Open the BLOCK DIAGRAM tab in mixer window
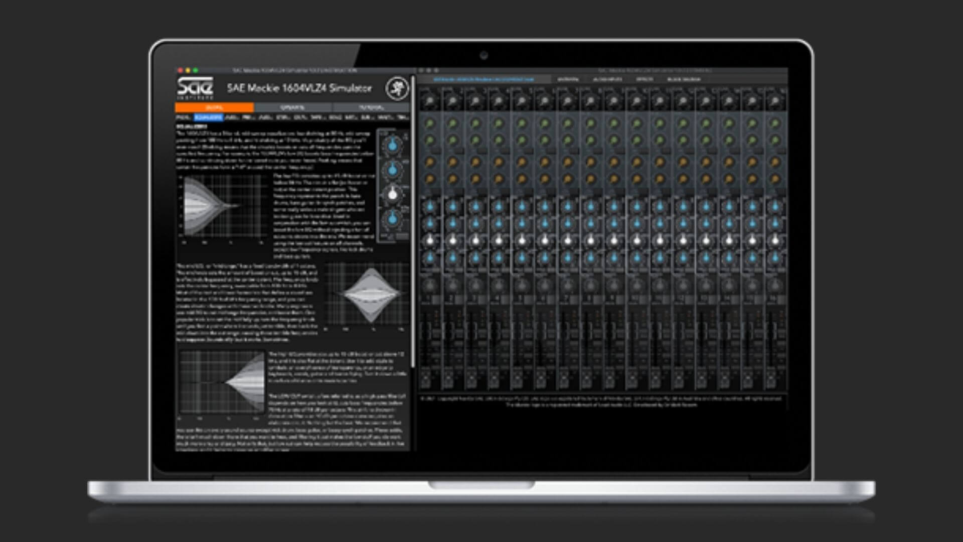963x542 pixels. tap(684, 79)
